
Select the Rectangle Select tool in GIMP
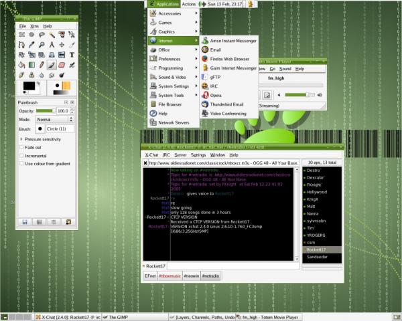pyautogui.click(x=22, y=35)
